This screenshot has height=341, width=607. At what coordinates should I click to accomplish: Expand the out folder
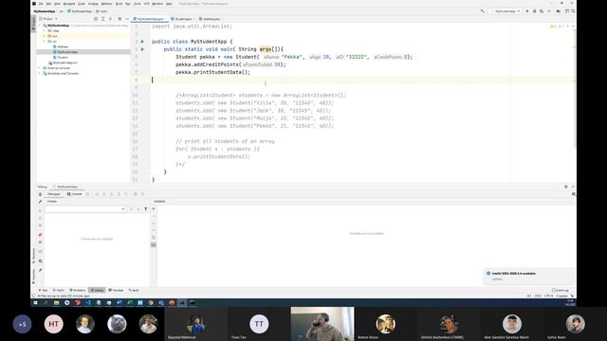pos(45,36)
